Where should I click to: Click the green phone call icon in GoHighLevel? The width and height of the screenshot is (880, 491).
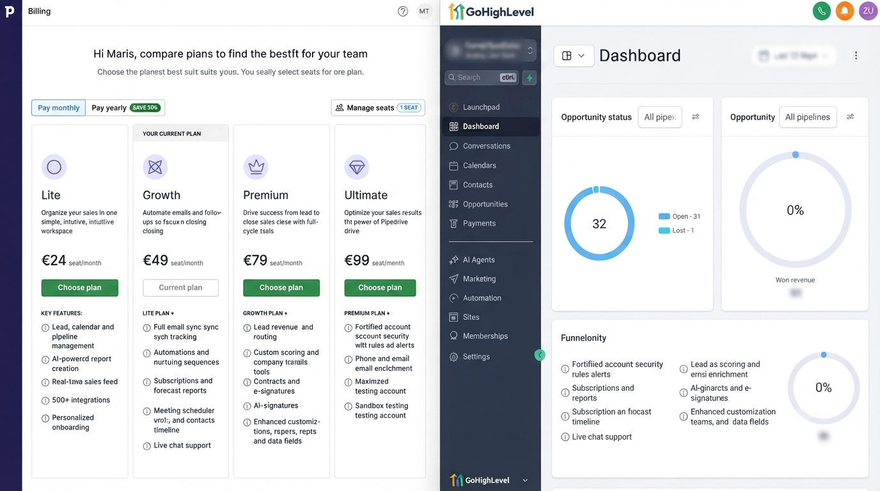coord(822,11)
